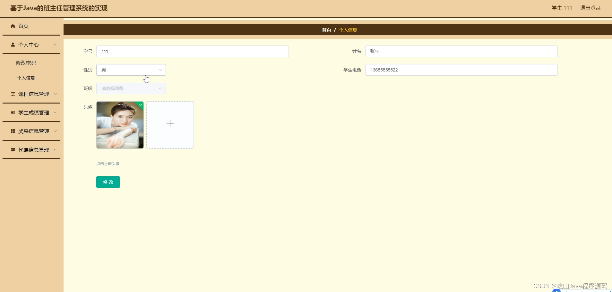612x292 pixels.
Task: Open the 性别 gender dropdown
Action: [131, 70]
